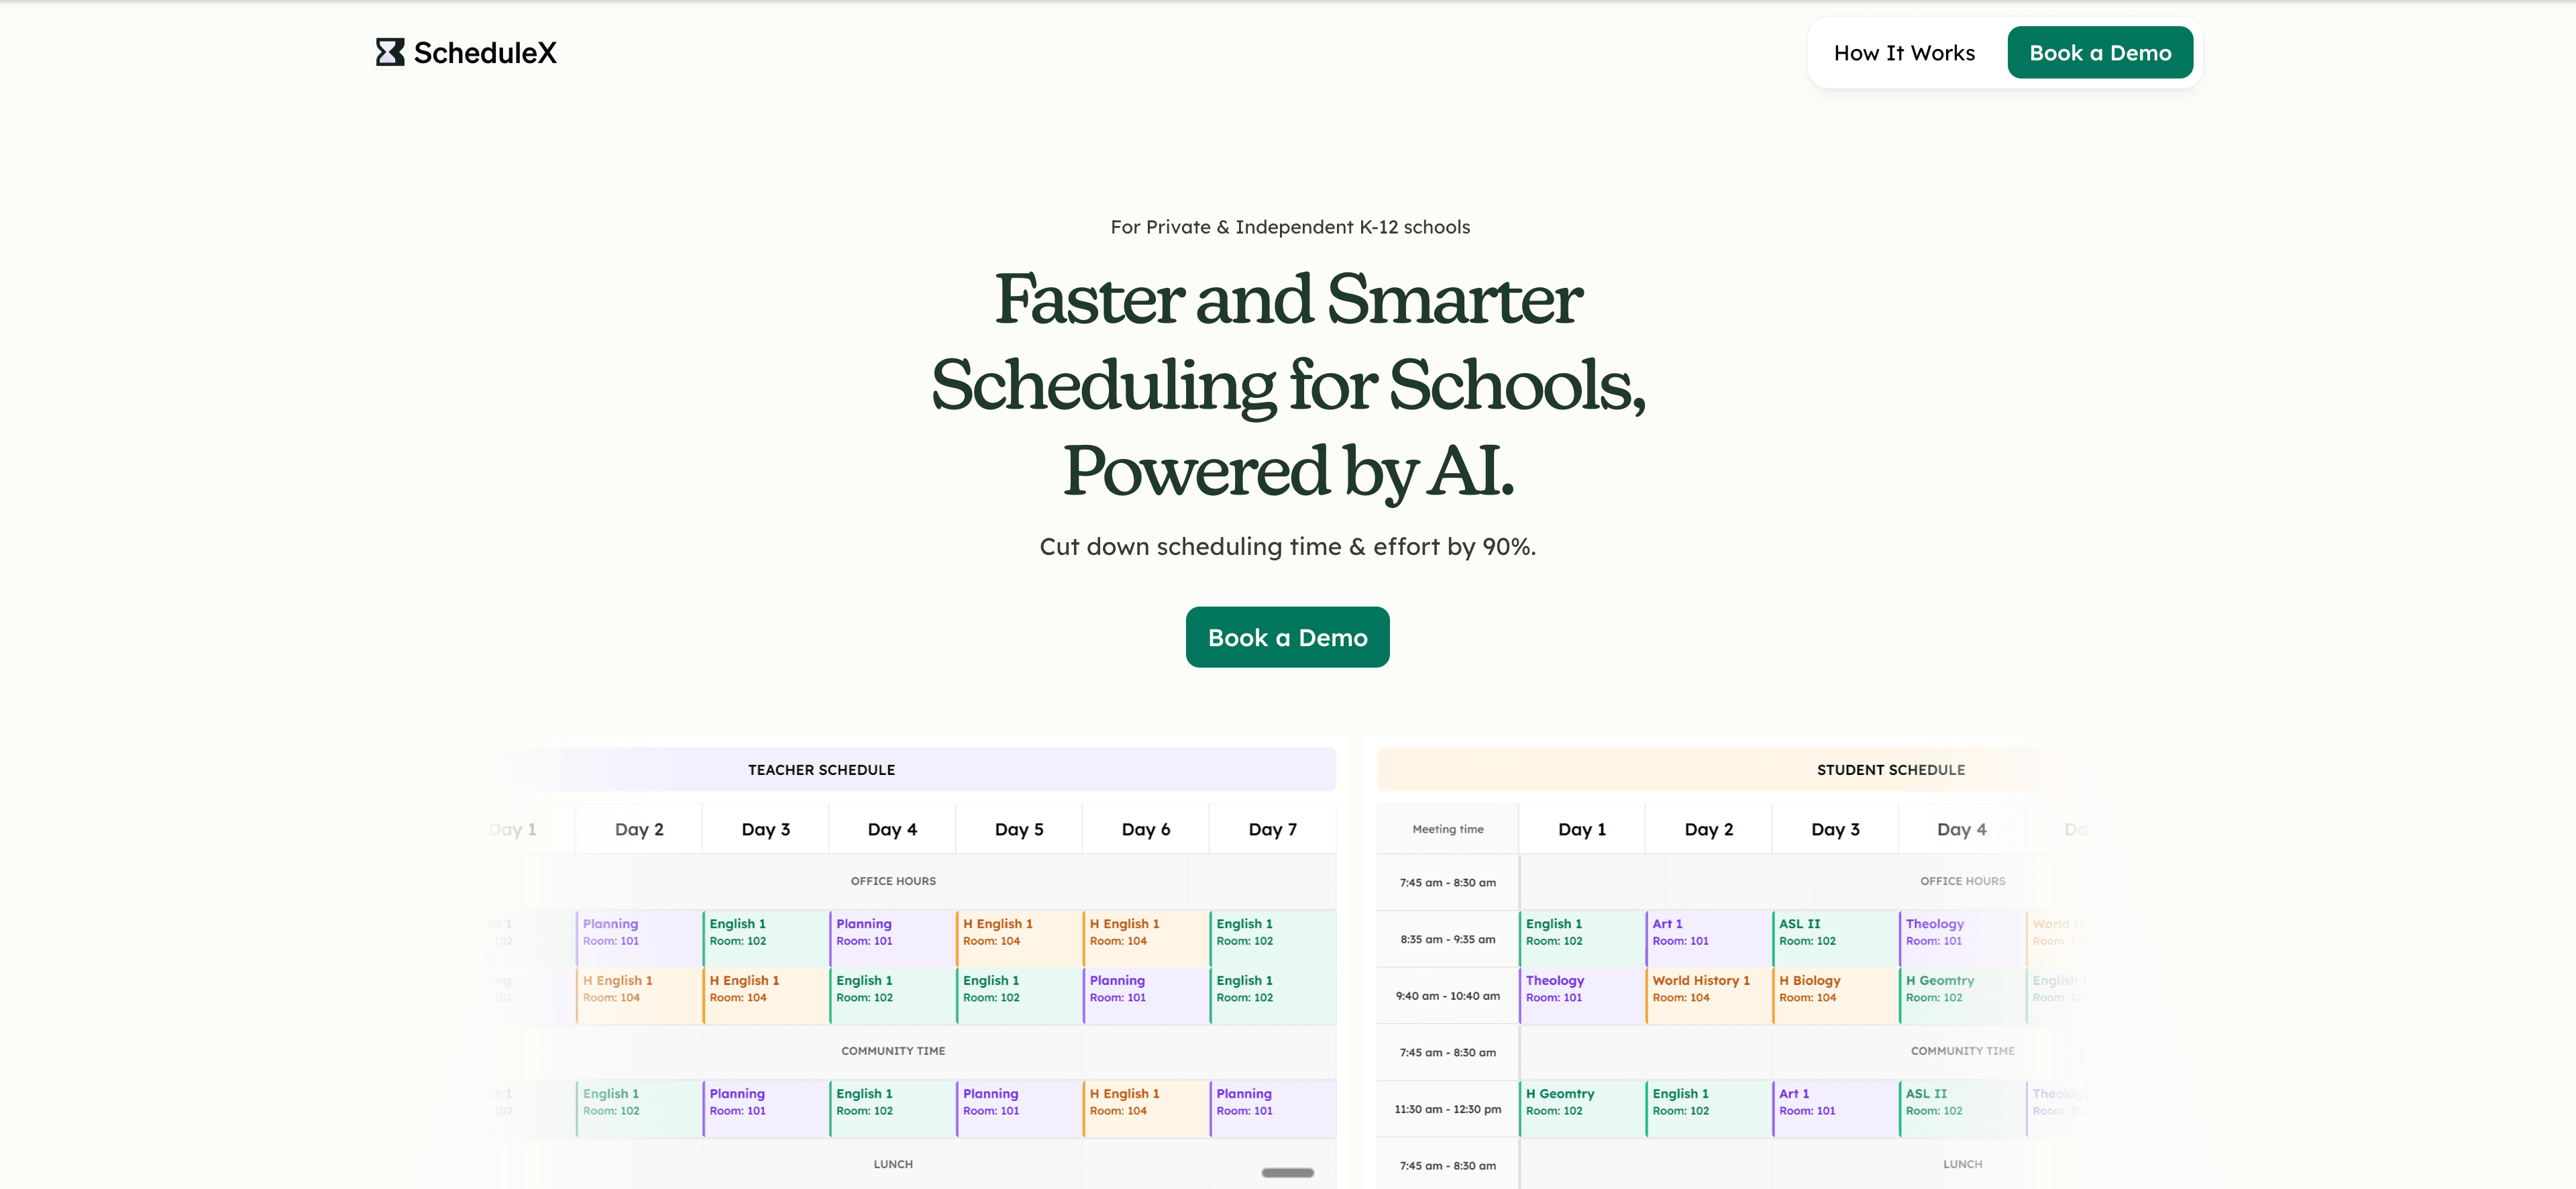This screenshot has height=1189, width=2576.
Task: Click the Meeting time column header
Action: tap(1447, 829)
